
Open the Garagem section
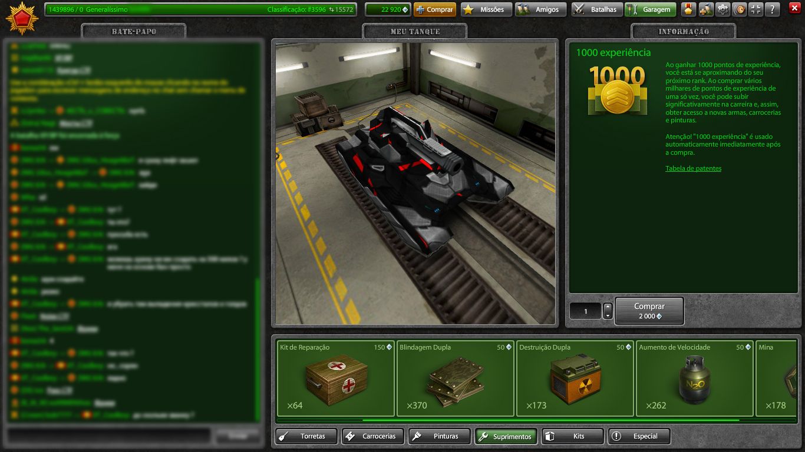click(x=651, y=9)
